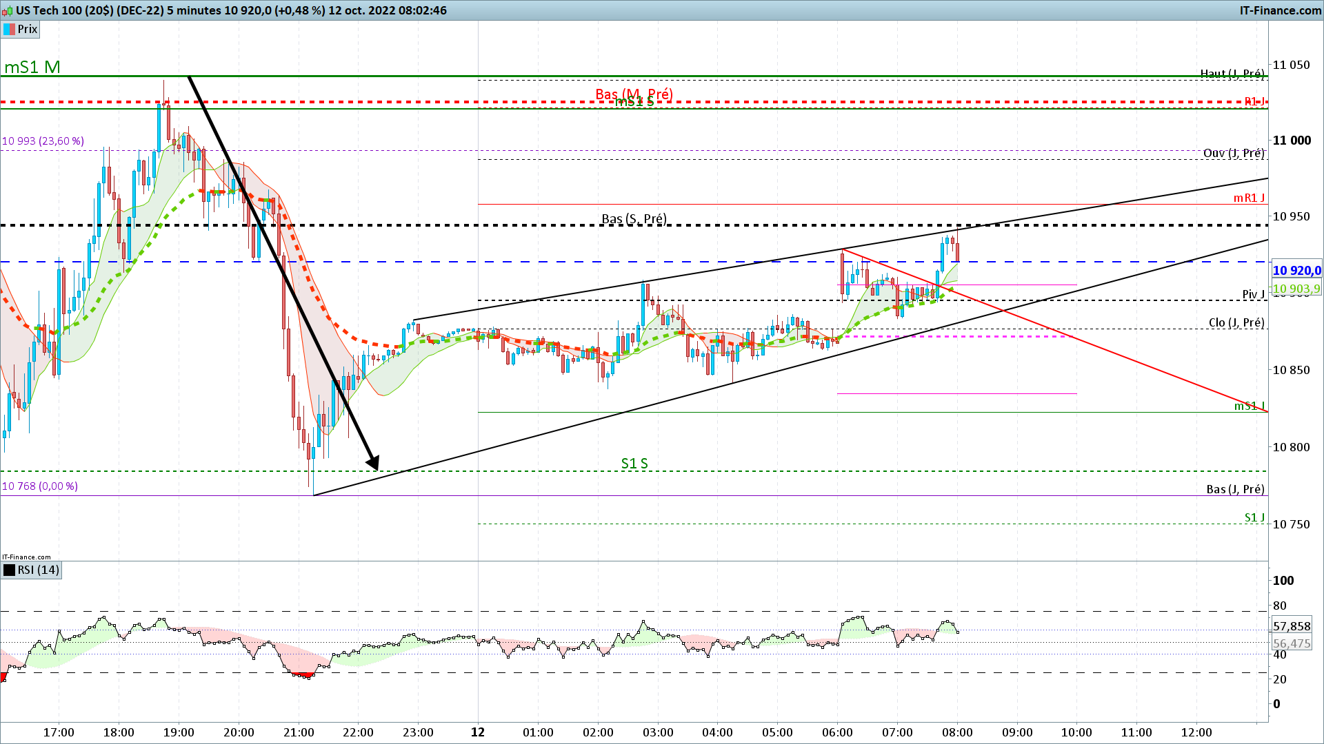Open the RSI (14) indicator label
Image resolution: width=1324 pixels, height=744 pixels.
[39, 570]
